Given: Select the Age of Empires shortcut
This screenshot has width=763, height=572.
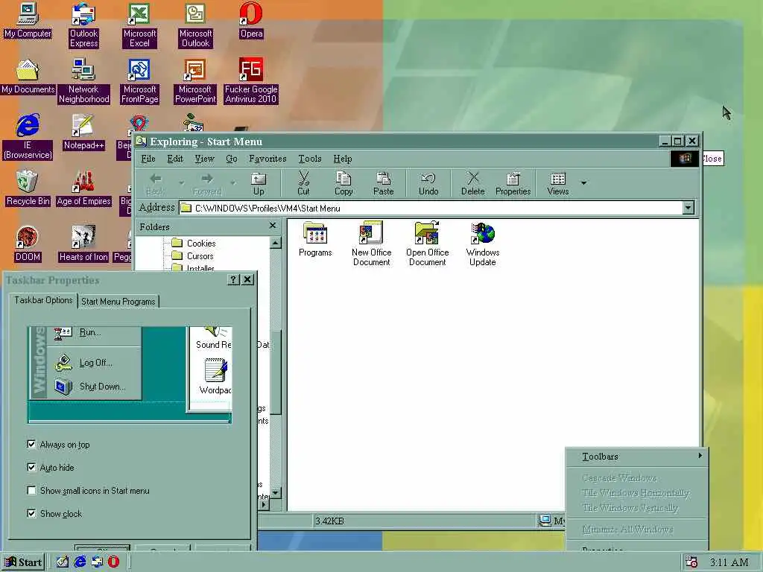Looking at the screenshot, I should click(x=83, y=188).
